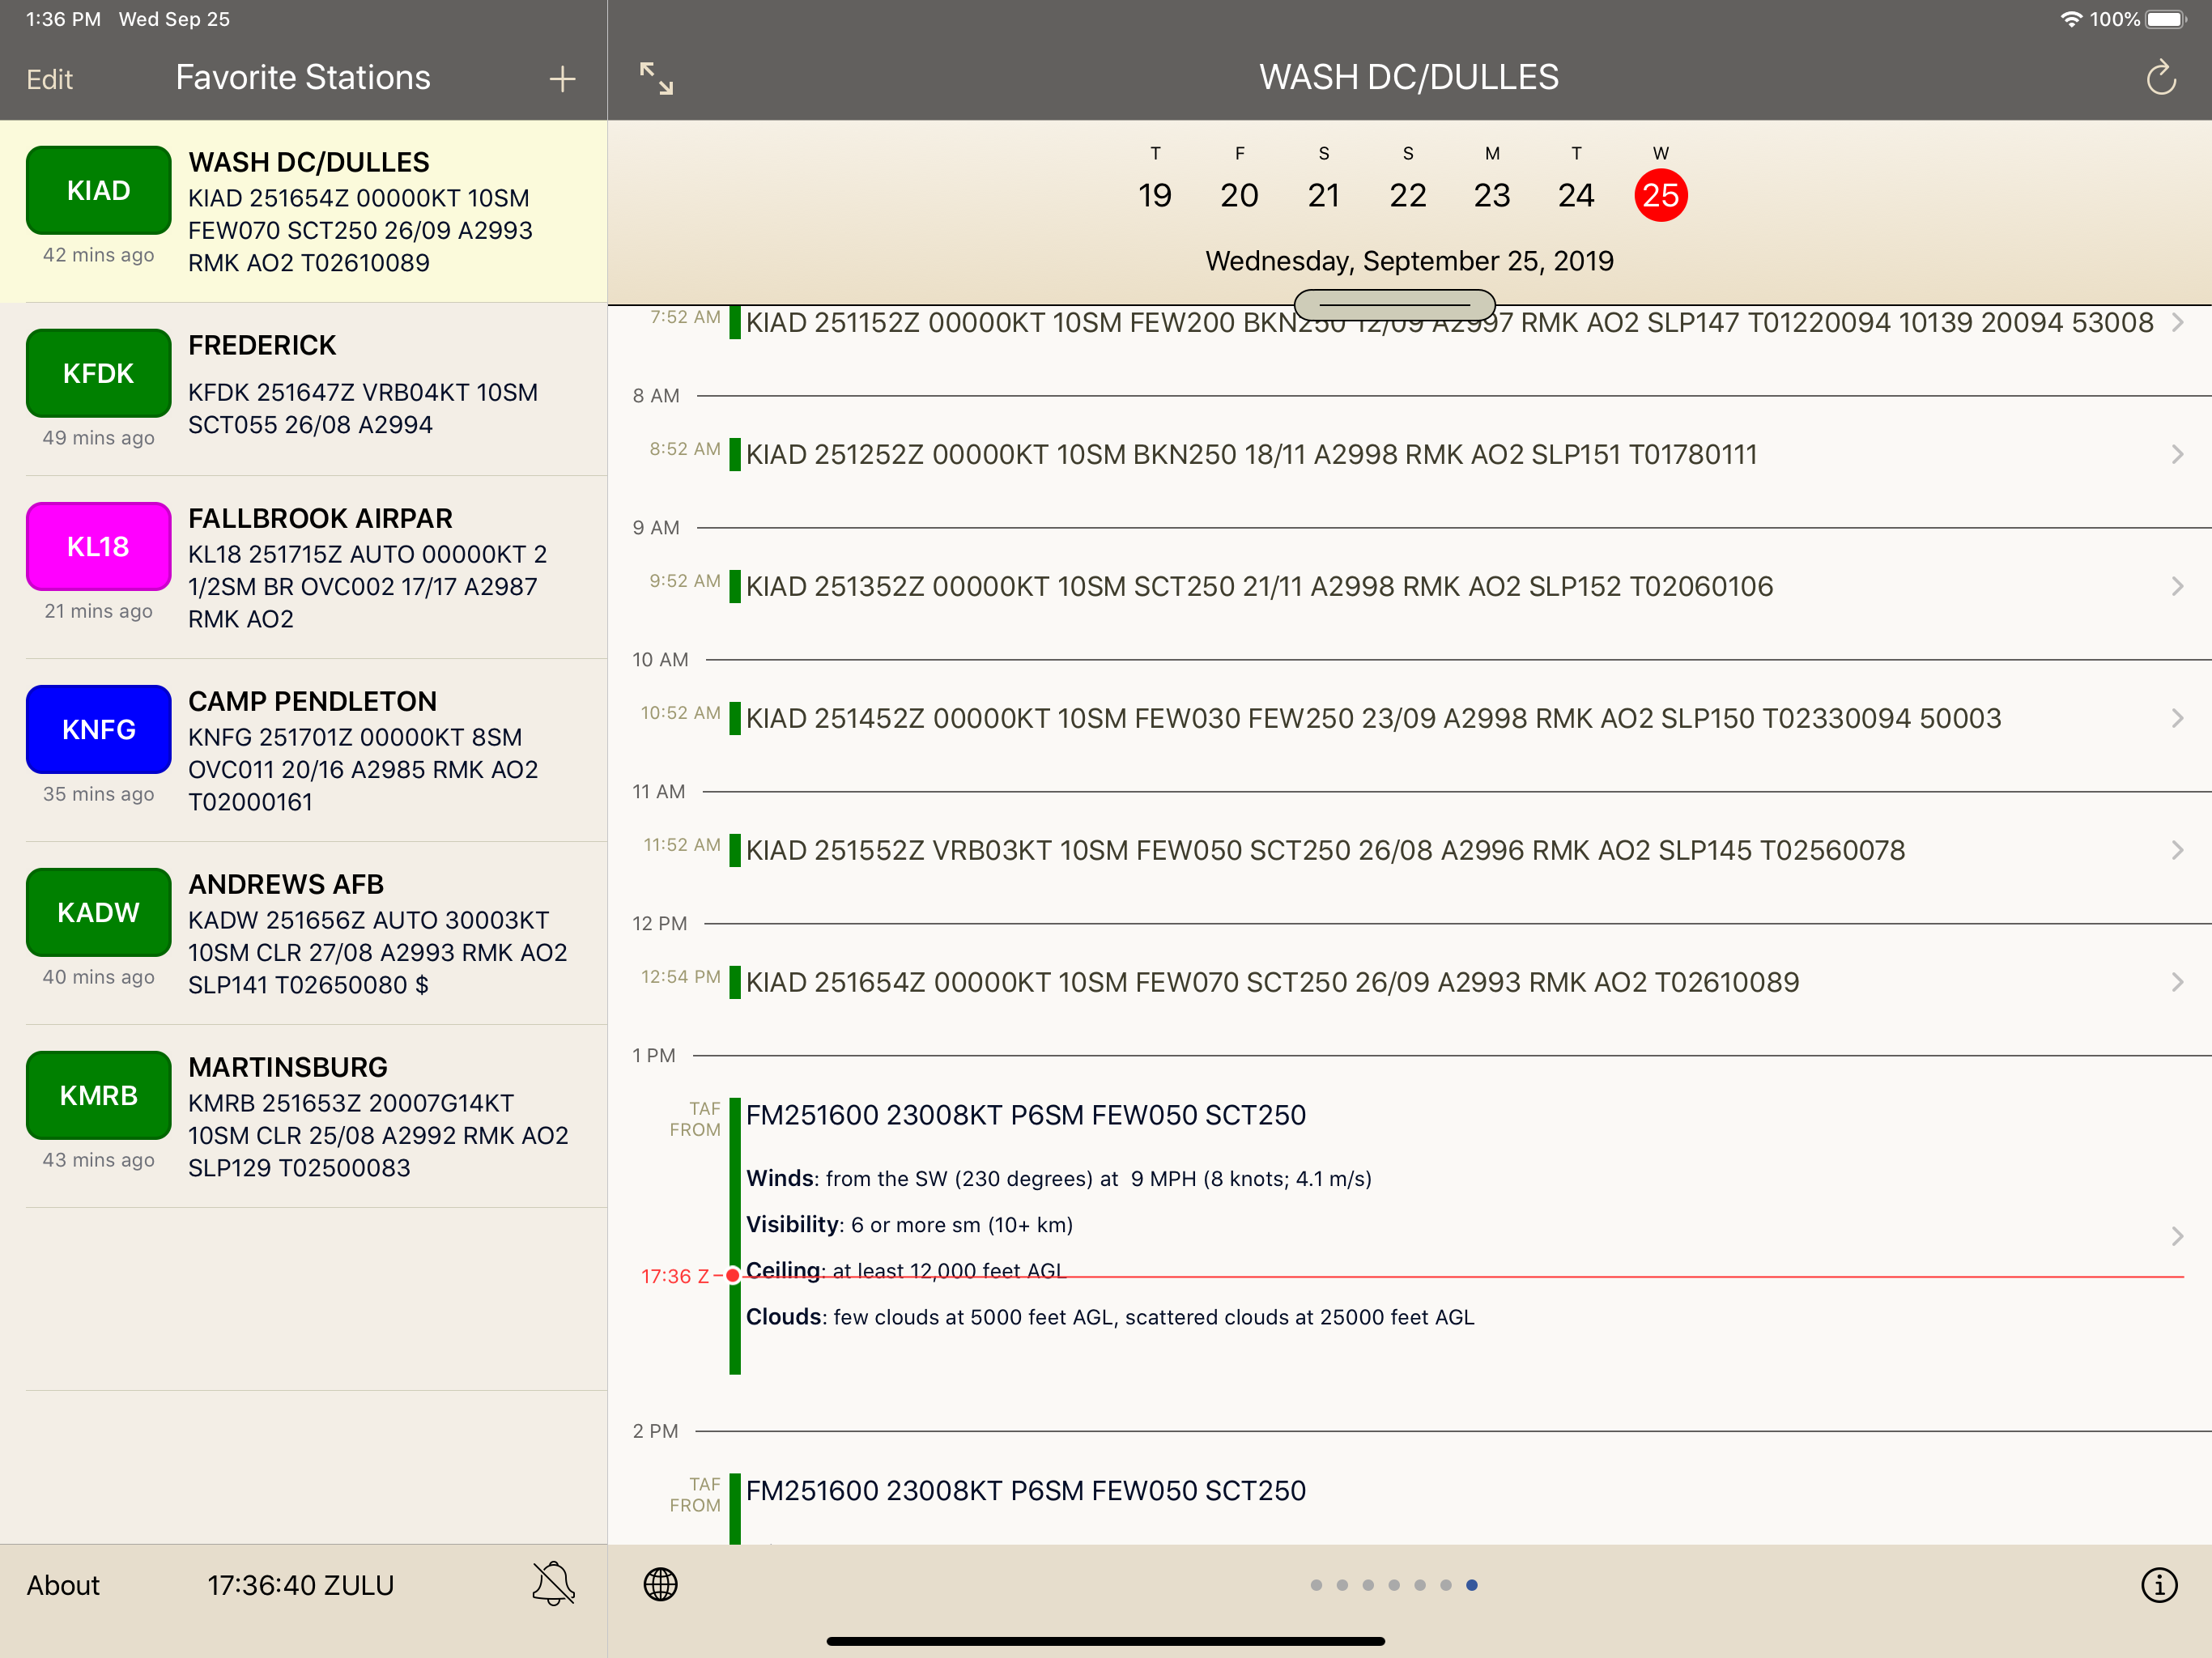Select Tuesday the 24th in calendar

pyautogui.click(x=1576, y=181)
